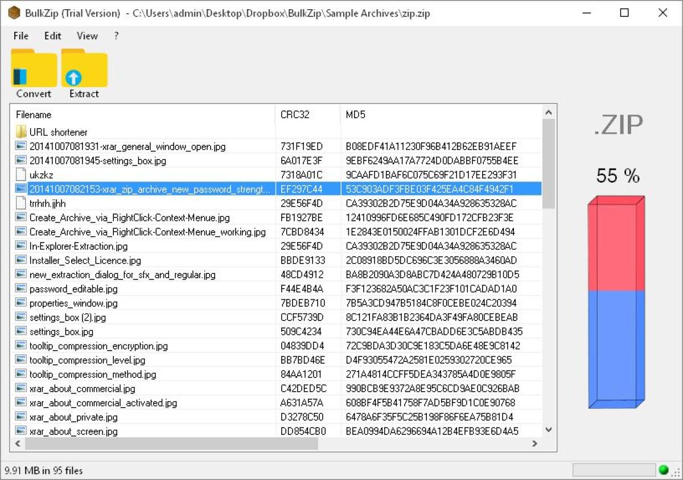Click the progress bar in the status bar

tap(615, 470)
